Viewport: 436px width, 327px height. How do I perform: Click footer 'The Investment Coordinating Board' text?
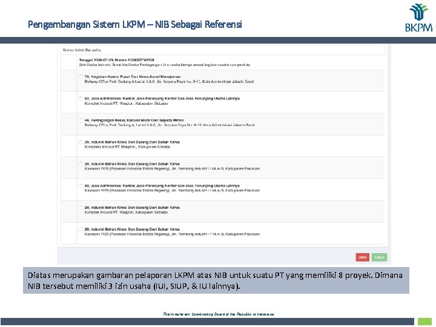[218, 314]
